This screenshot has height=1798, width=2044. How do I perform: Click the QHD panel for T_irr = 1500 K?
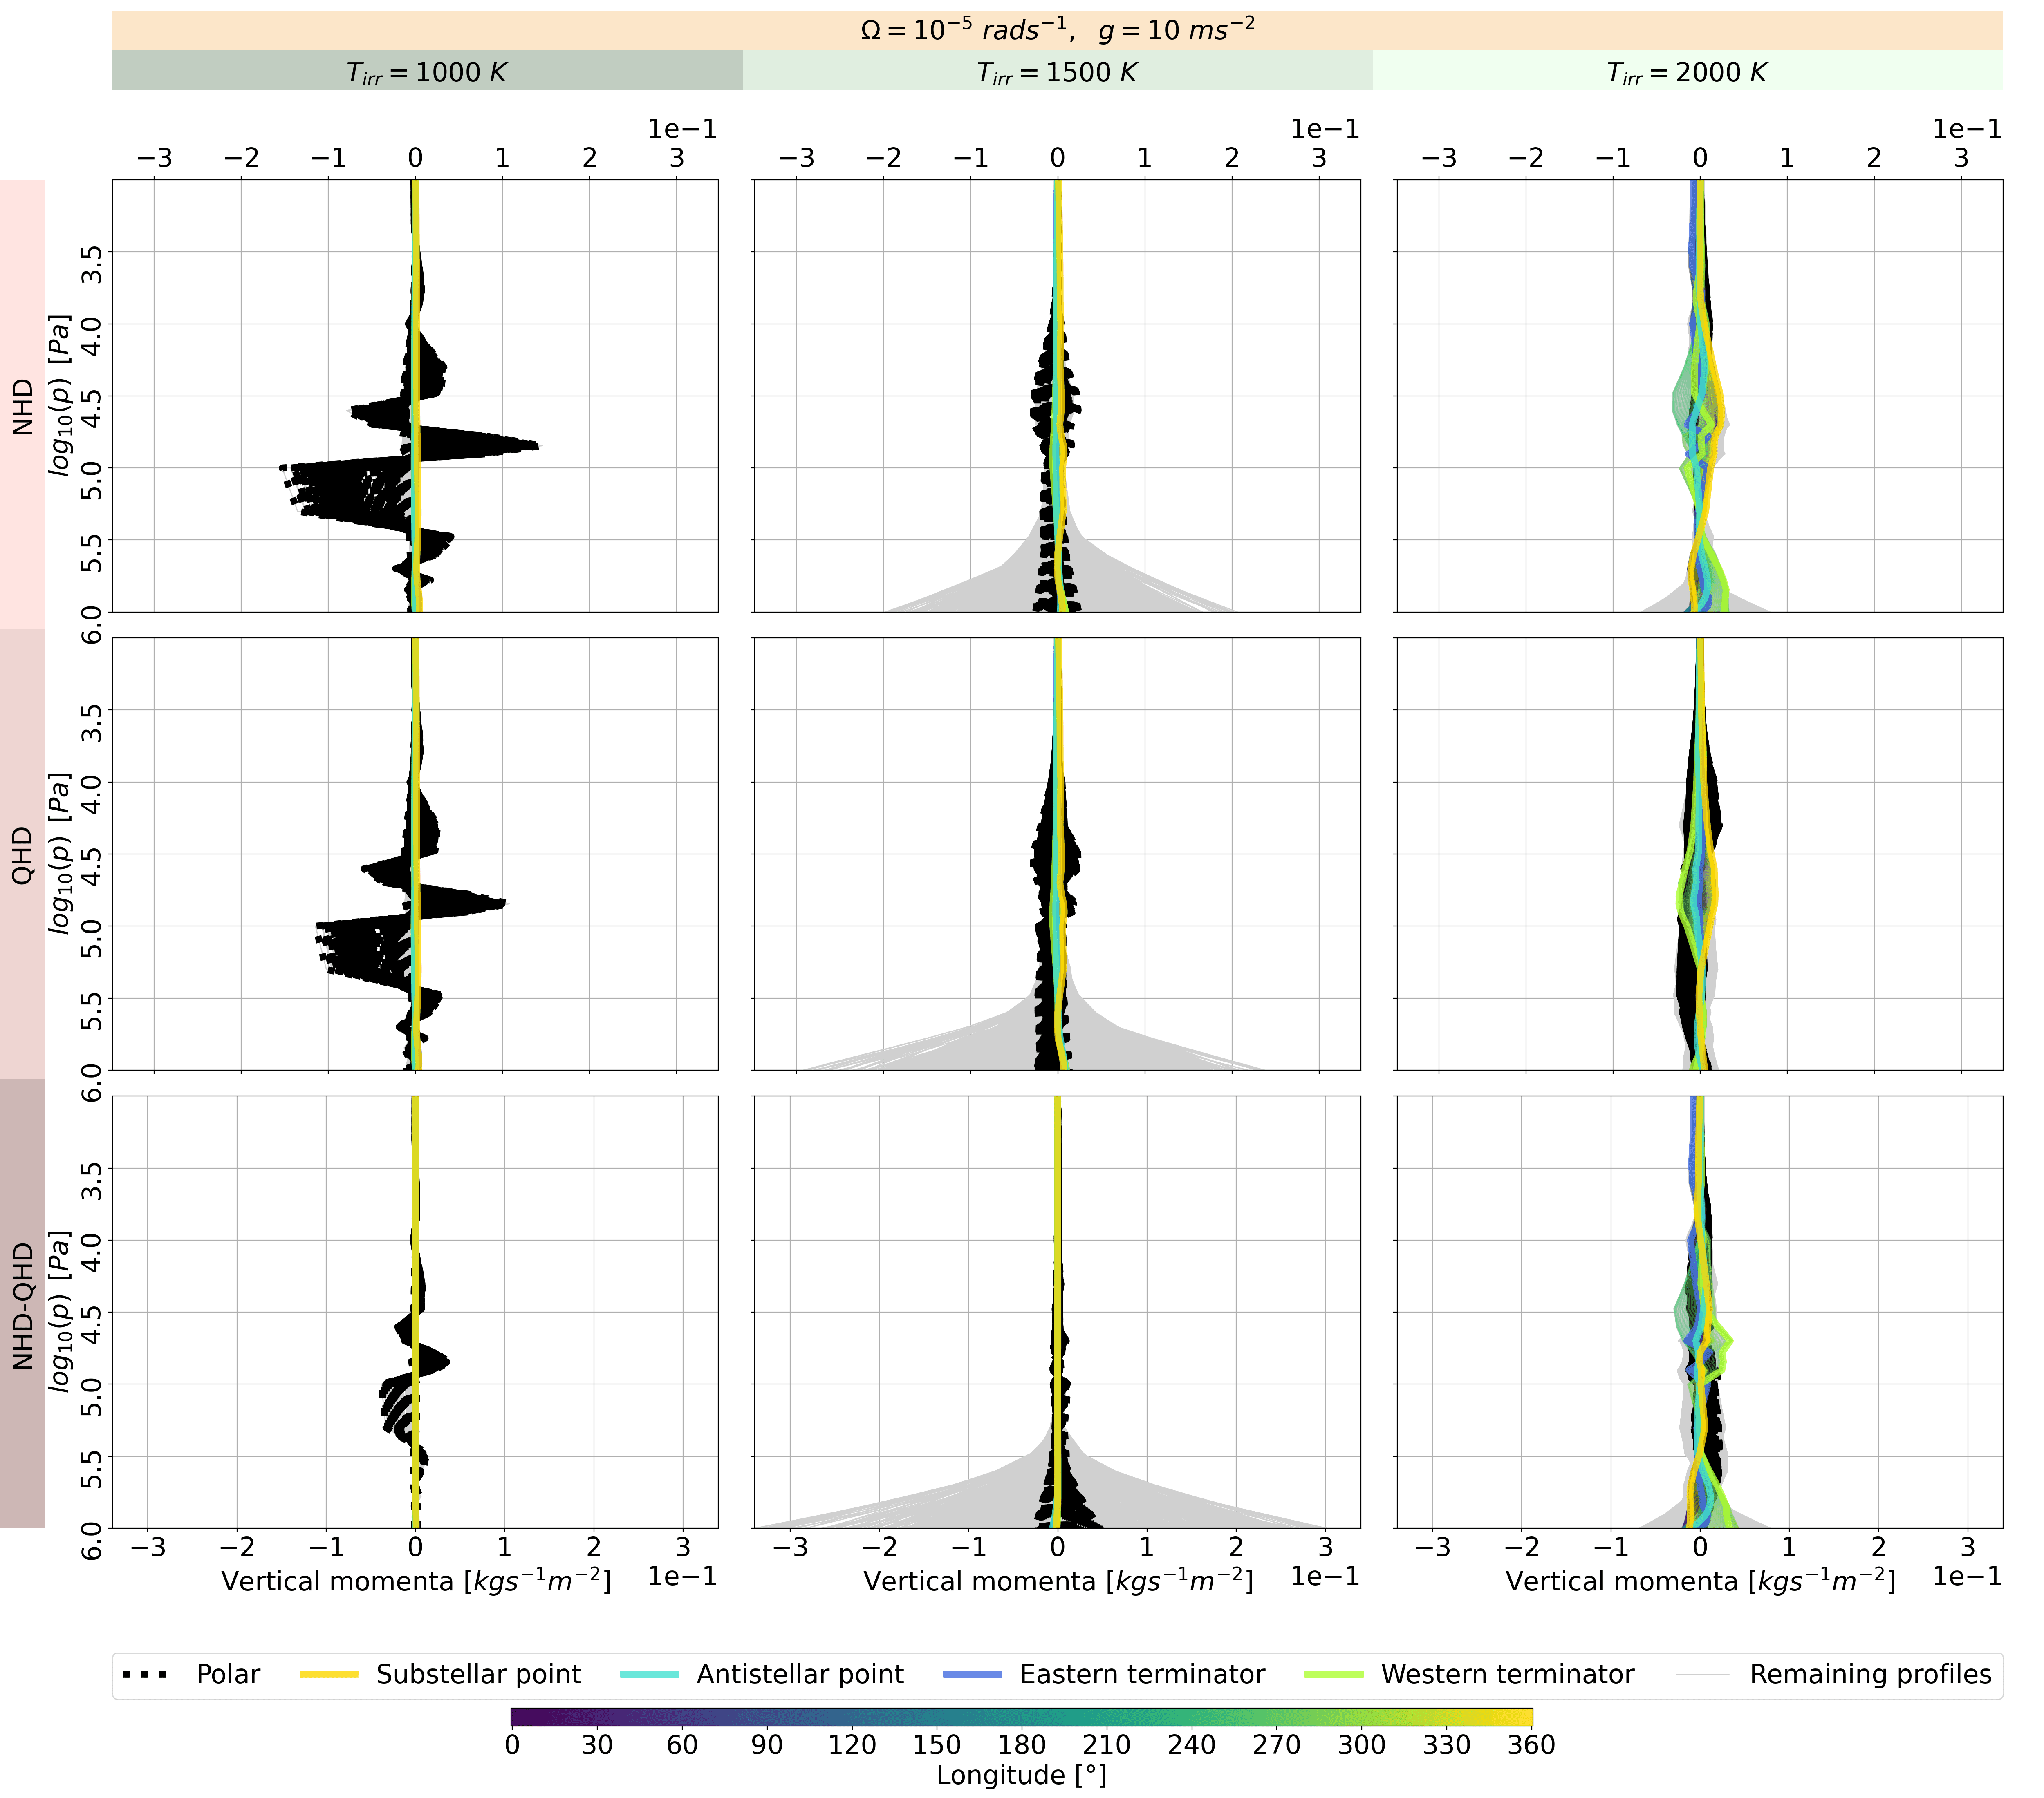pos(1057,854)
